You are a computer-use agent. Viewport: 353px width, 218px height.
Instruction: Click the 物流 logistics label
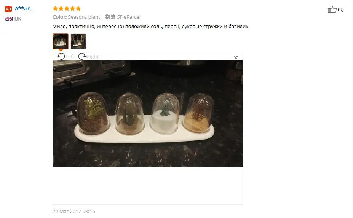point(110,17)
